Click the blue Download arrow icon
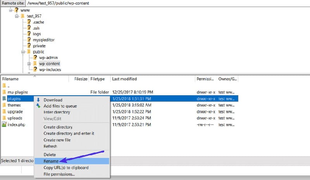This screenshot has width=310, height=180. (x=38, y=100)
